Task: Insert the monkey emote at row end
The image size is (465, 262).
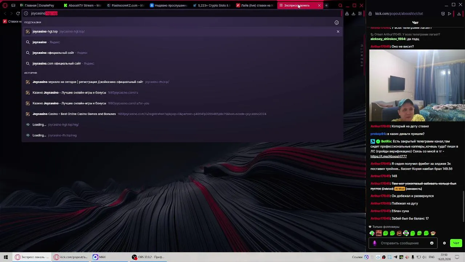Action: point(433,233)
